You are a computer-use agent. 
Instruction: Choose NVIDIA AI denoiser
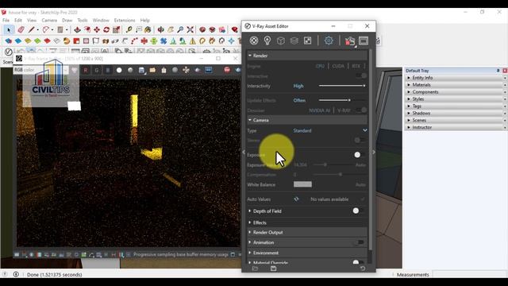pyautogui.click(x=319, y=110)
